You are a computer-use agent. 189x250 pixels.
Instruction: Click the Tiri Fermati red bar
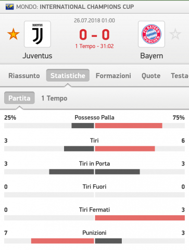coord(140,218)
